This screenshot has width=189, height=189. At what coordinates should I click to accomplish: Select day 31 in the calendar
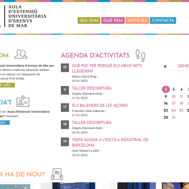[x=173, y=117]
